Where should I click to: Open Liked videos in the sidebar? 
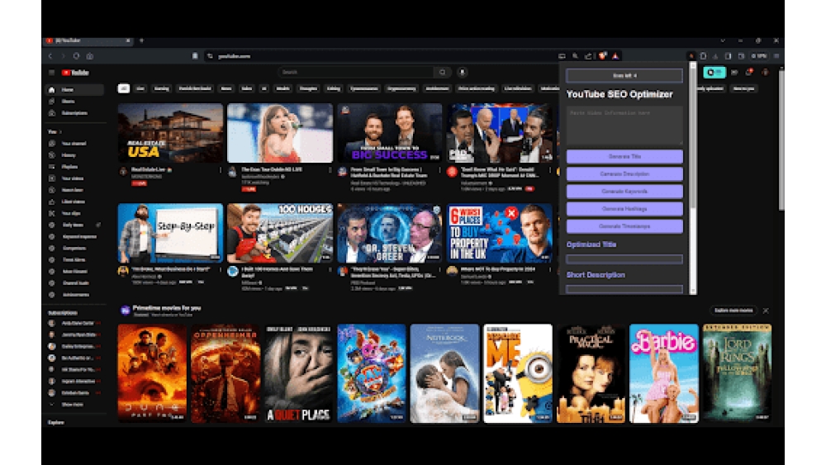tap(74, 202)
